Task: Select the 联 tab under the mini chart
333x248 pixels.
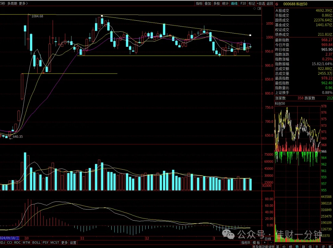Action: (304, 246)
